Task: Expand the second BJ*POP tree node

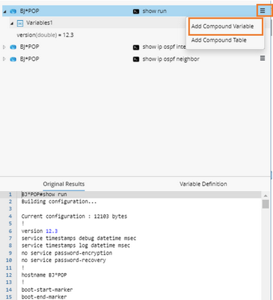Action: 4,47
